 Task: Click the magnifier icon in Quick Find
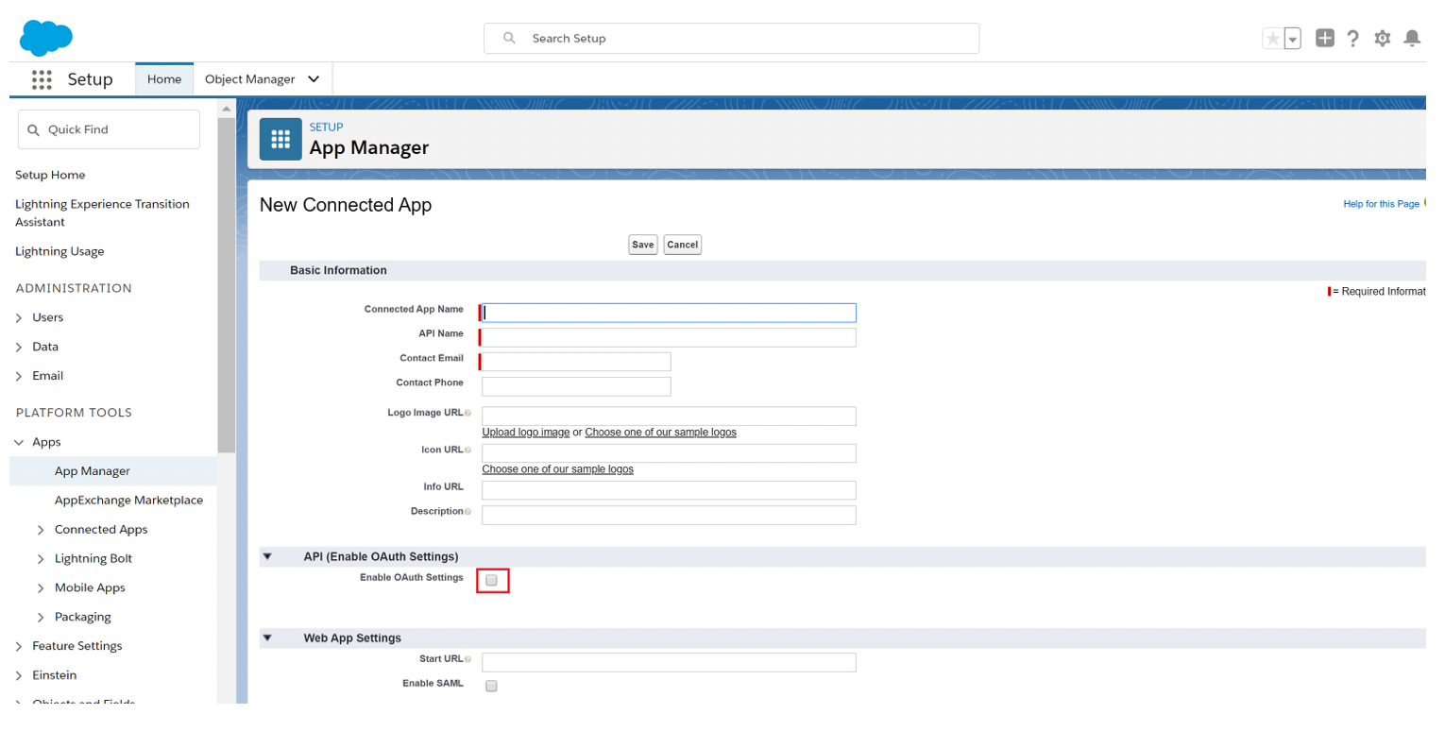pyautogui.click(x=34, y=129)
